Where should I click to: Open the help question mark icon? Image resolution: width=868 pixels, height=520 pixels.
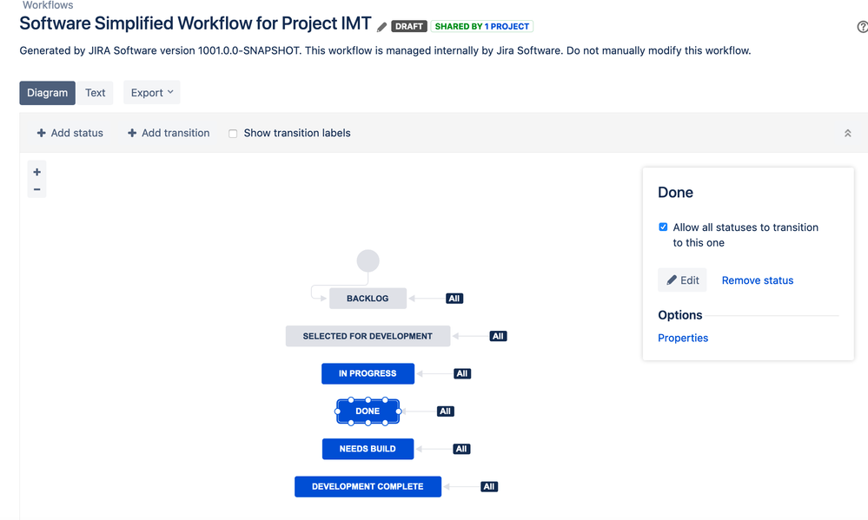pyautogui.click(x=863, y=27)
